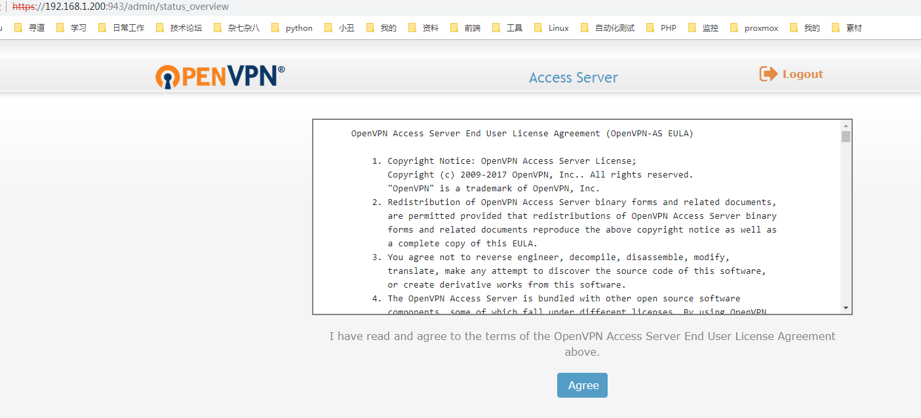This screenshot has width=921, height=418.
Task: Click the EULA scrollbar up arrow
Action: pos(846,125)
